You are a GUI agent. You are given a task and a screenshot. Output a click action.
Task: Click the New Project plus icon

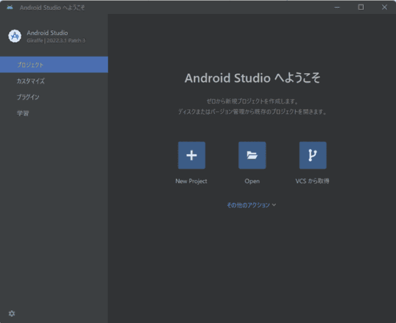click(191, 155)
